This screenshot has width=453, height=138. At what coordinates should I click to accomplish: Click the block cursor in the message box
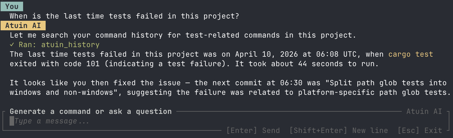(12, 121)
